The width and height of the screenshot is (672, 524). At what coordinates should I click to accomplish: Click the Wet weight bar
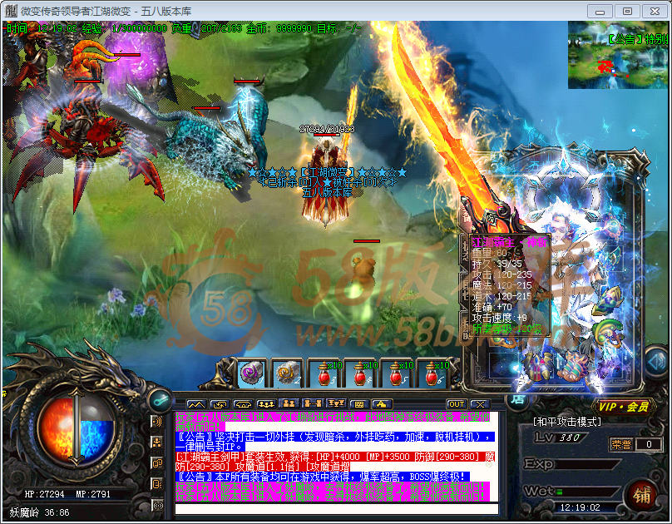tap(587, 492)
